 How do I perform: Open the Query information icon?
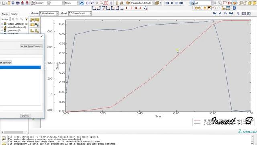pyautogui.click(x=234, y=8)
